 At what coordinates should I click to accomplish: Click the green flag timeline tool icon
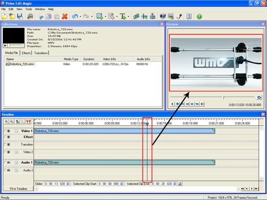[17, 122]
